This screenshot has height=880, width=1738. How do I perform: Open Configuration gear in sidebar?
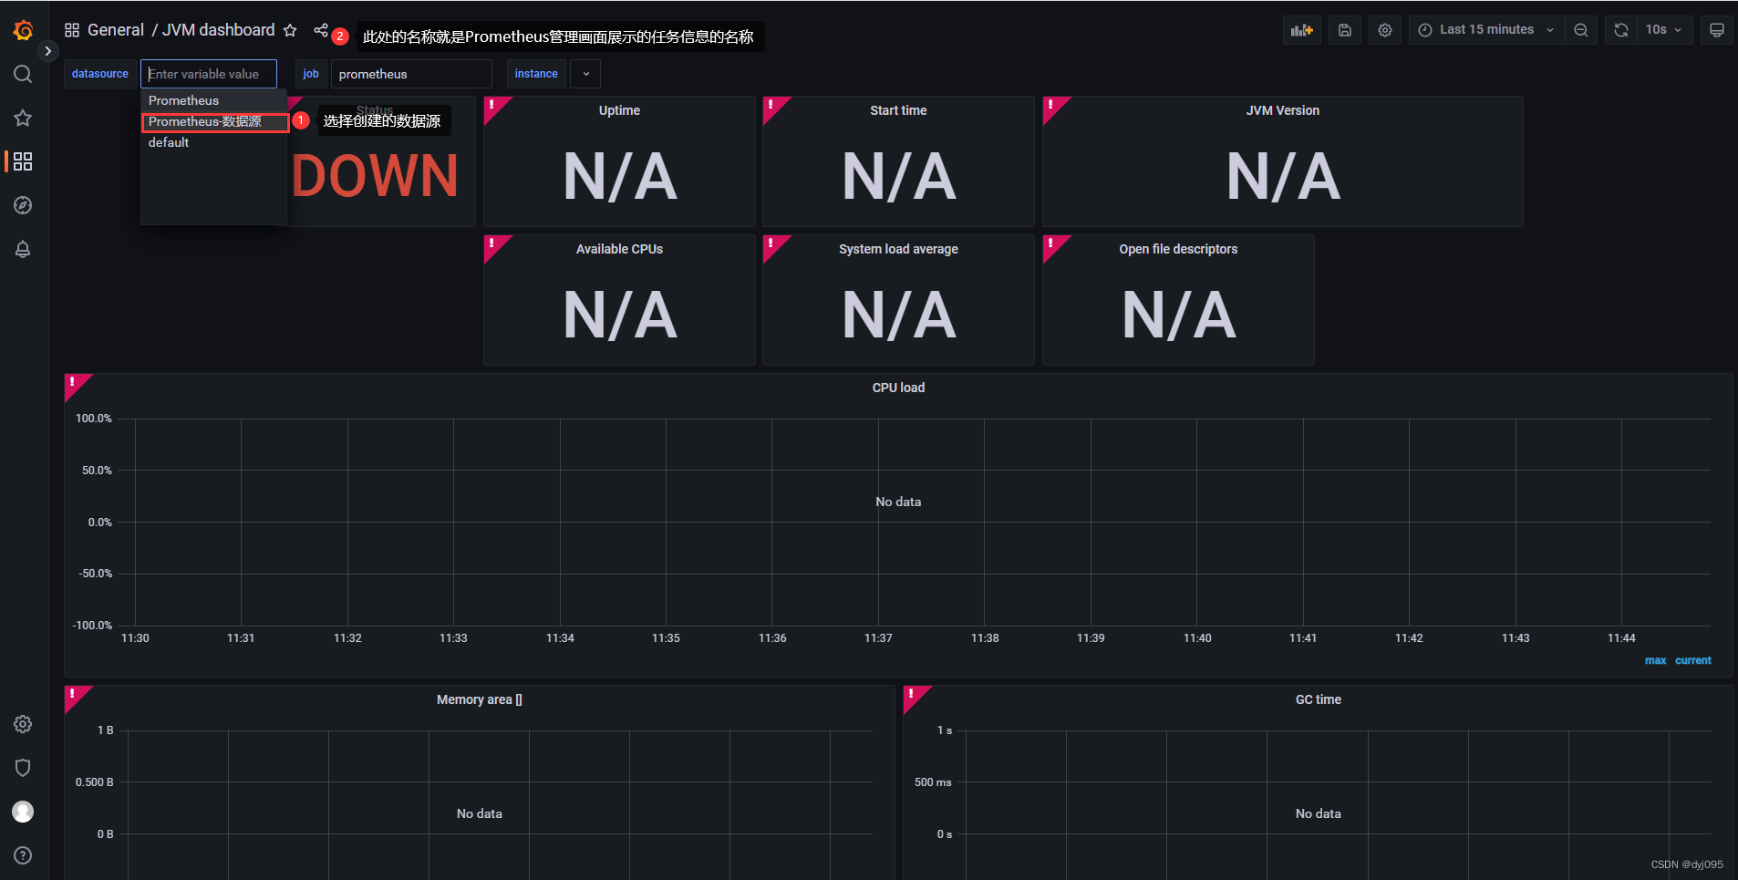click(23, 724)
